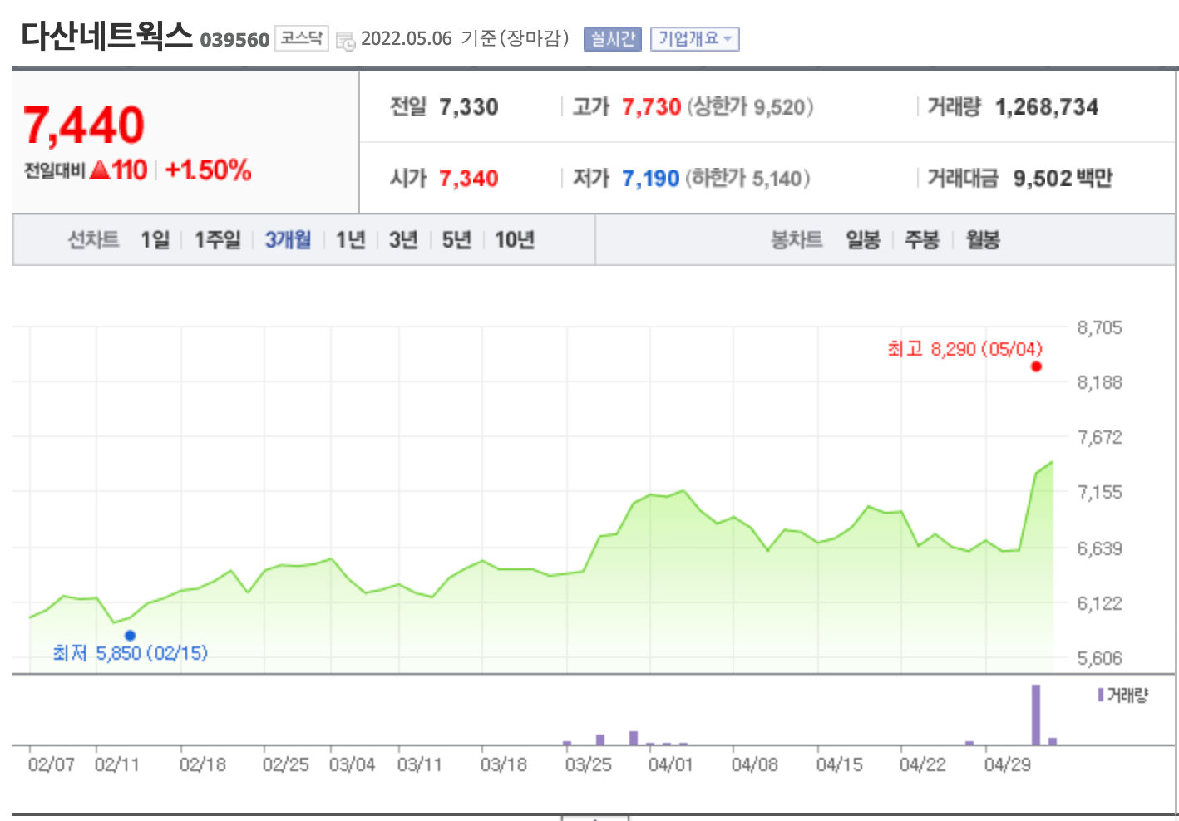
Task: Select the 1주일 line chart tab
Action: tap(218, 240)
